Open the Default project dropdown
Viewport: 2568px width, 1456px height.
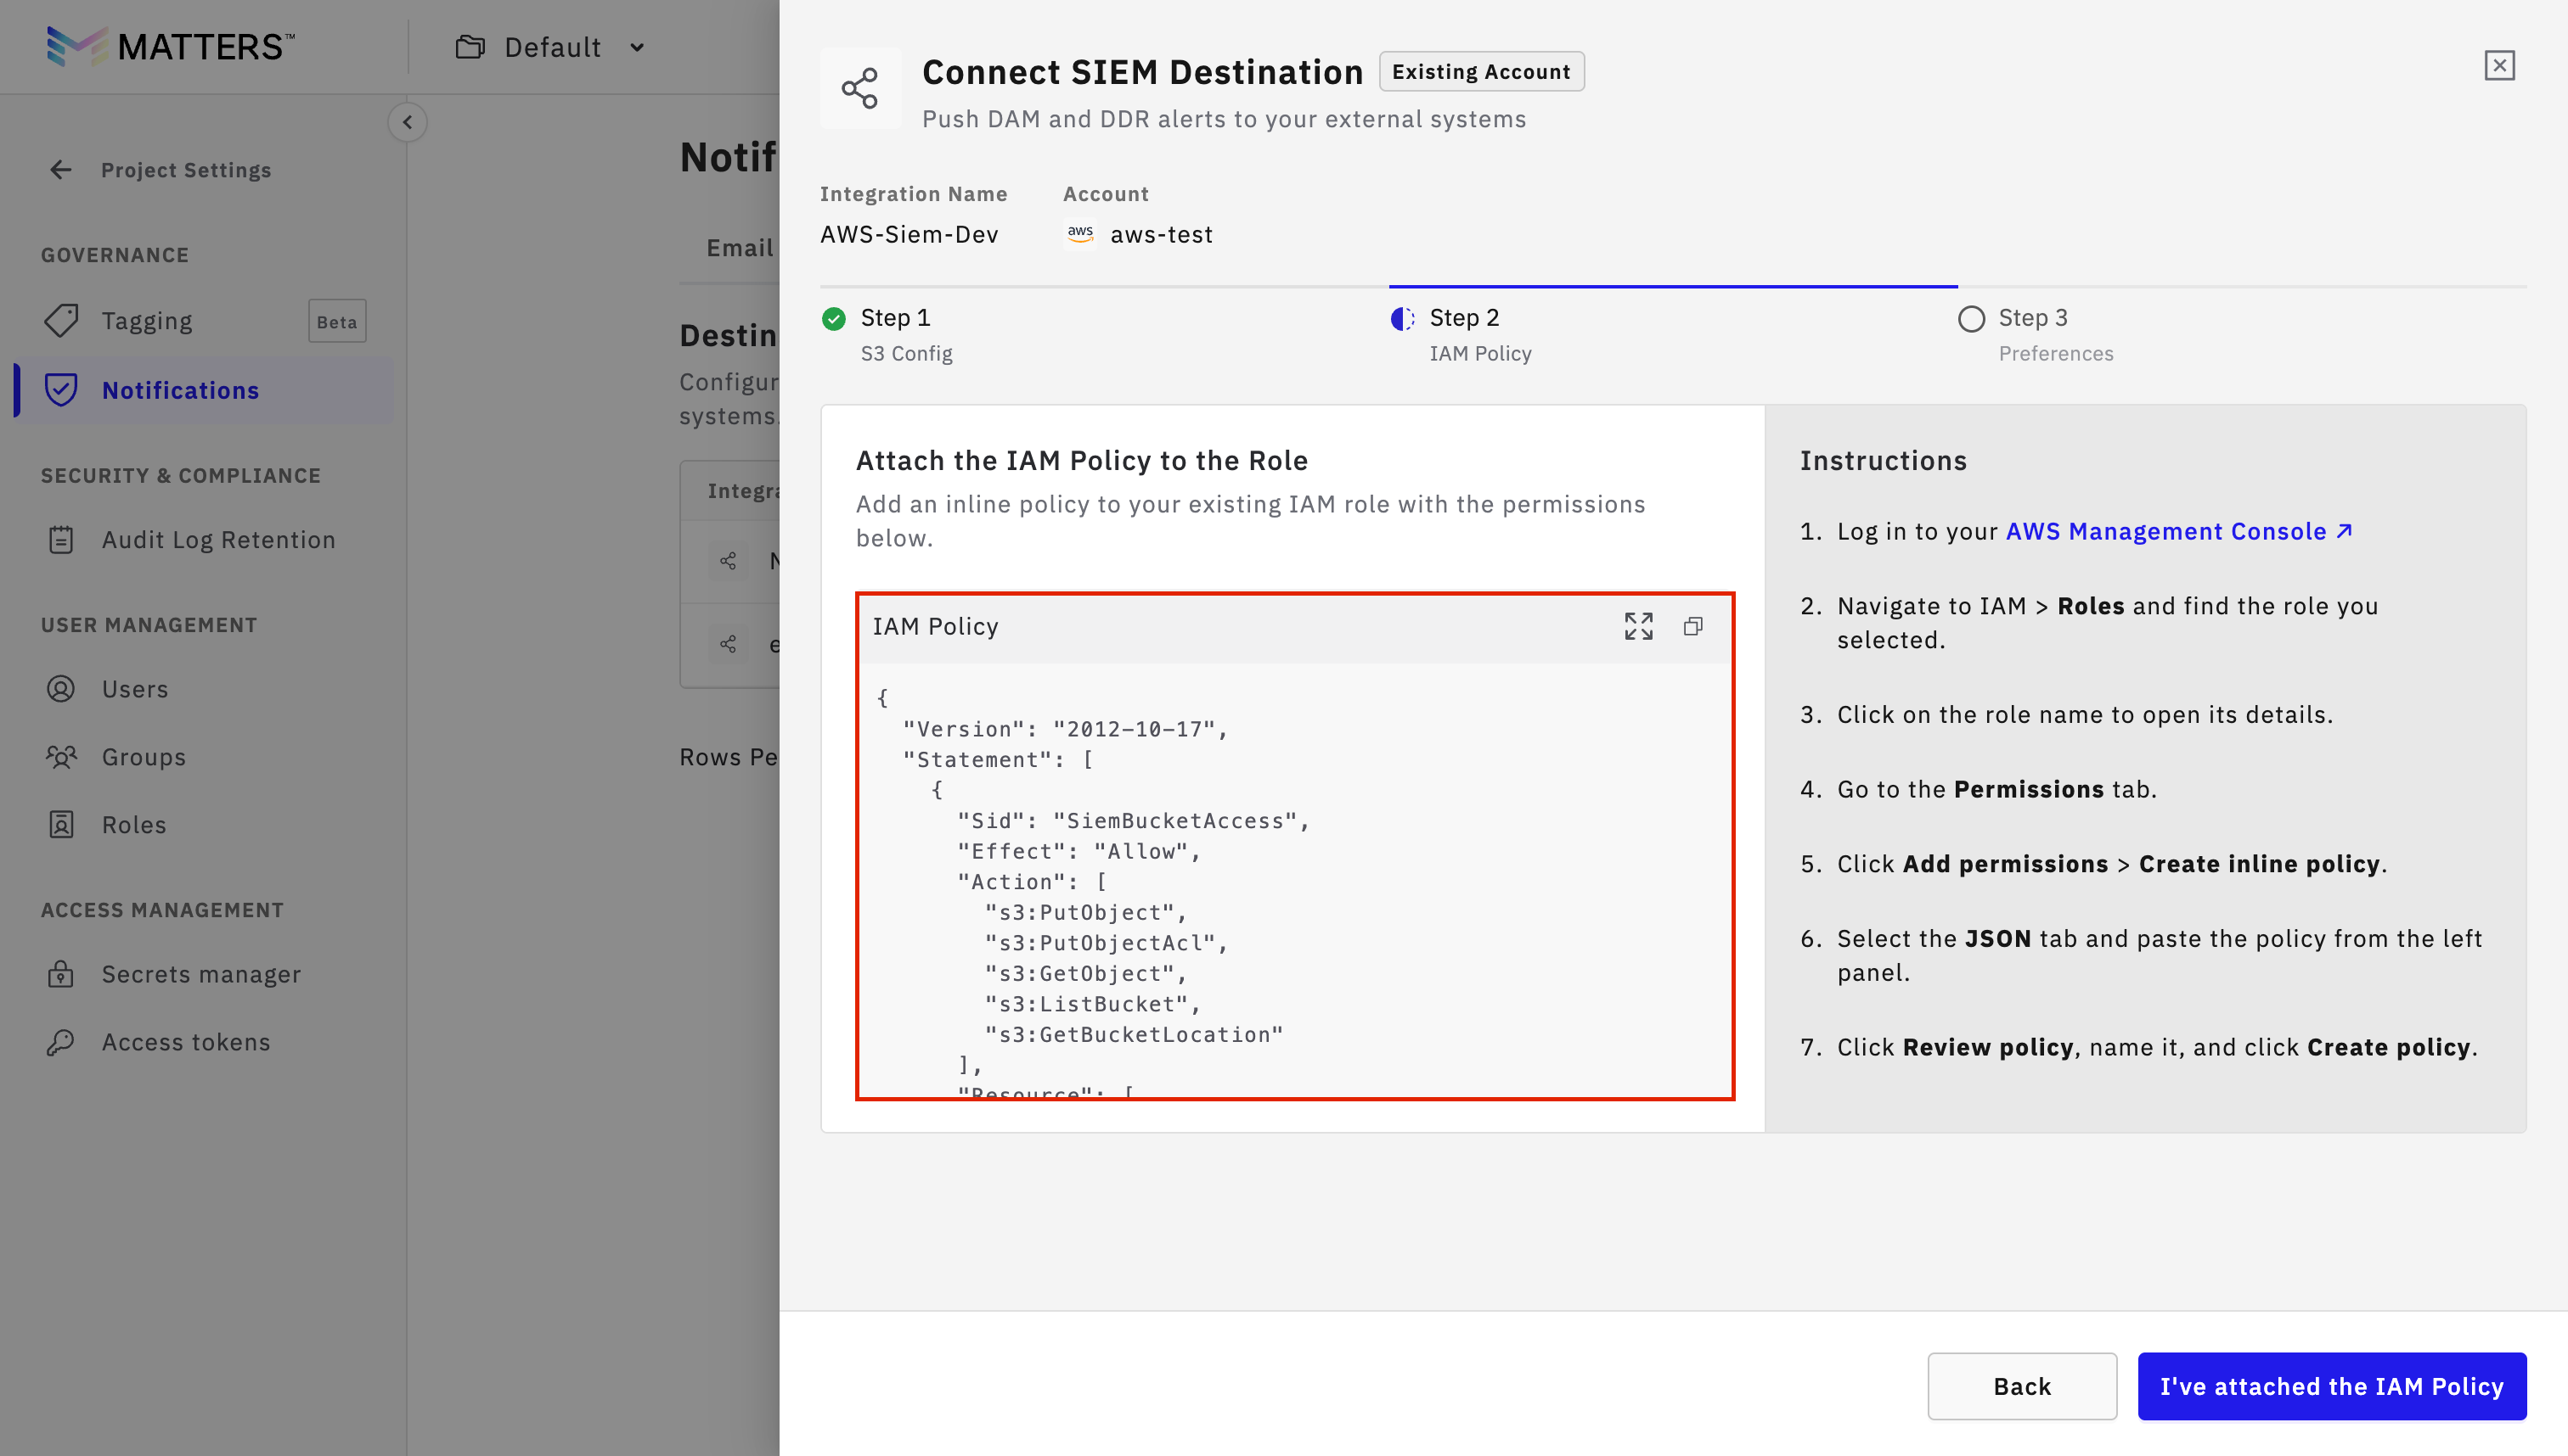637,47
